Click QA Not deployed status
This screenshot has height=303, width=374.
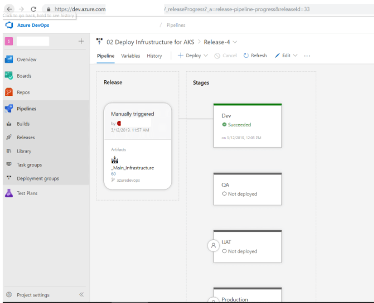click(x=239, y=194)
